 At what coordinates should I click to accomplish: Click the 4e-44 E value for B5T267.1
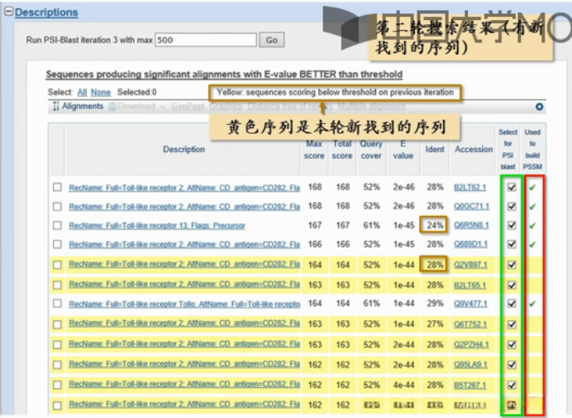[403, 385]
